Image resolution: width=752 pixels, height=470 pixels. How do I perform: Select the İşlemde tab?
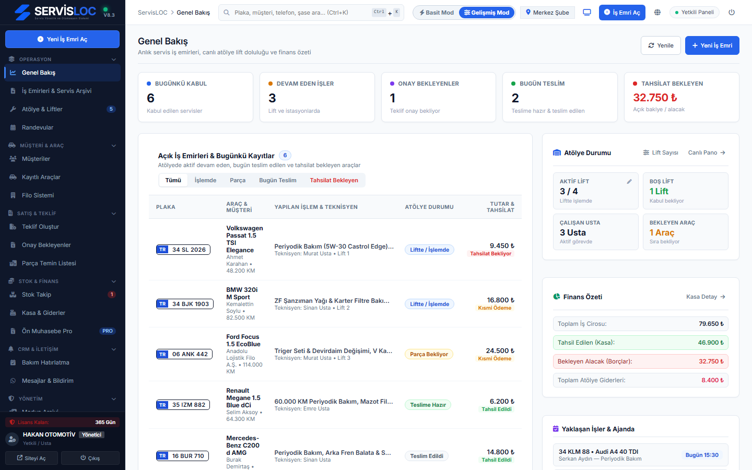[205, 180]
